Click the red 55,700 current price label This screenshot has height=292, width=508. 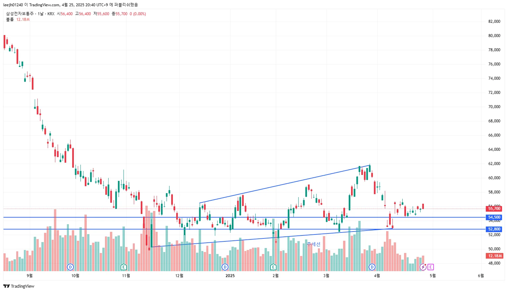point(494,209)
